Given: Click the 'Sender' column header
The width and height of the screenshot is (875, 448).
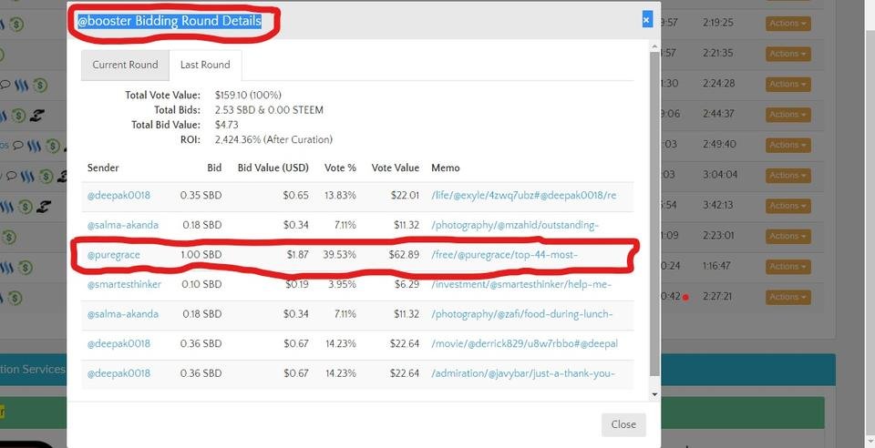Looking at the screenshot, I should (103, 168).
